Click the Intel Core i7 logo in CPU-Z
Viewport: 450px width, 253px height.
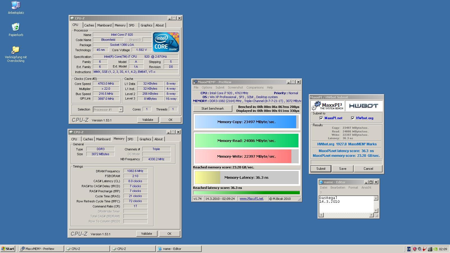(166, 42)
